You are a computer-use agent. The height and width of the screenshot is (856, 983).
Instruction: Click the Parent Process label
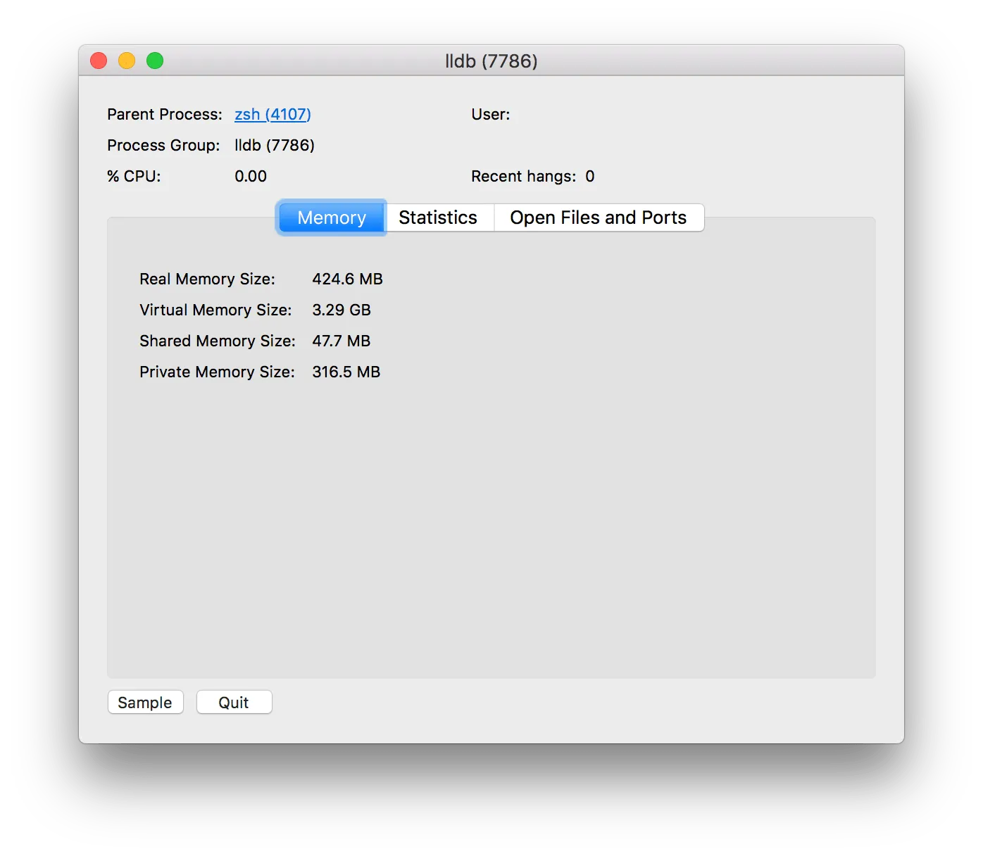coord(164,114)
